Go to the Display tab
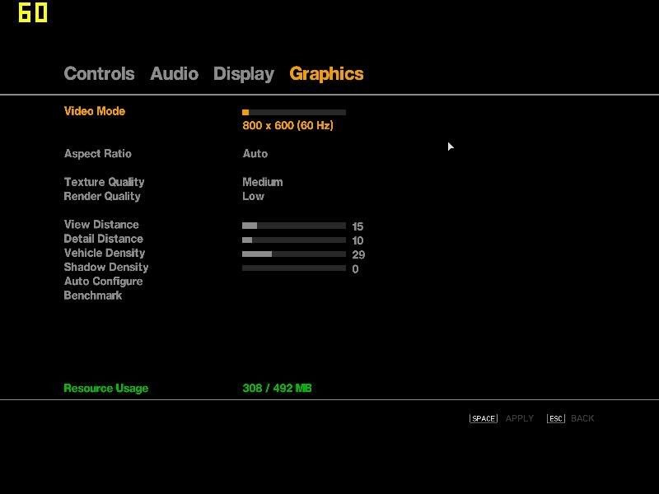 coord(244,74)
